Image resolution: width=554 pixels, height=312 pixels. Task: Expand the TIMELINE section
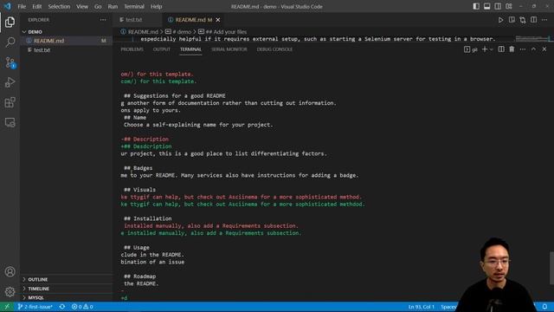(67, 289)
